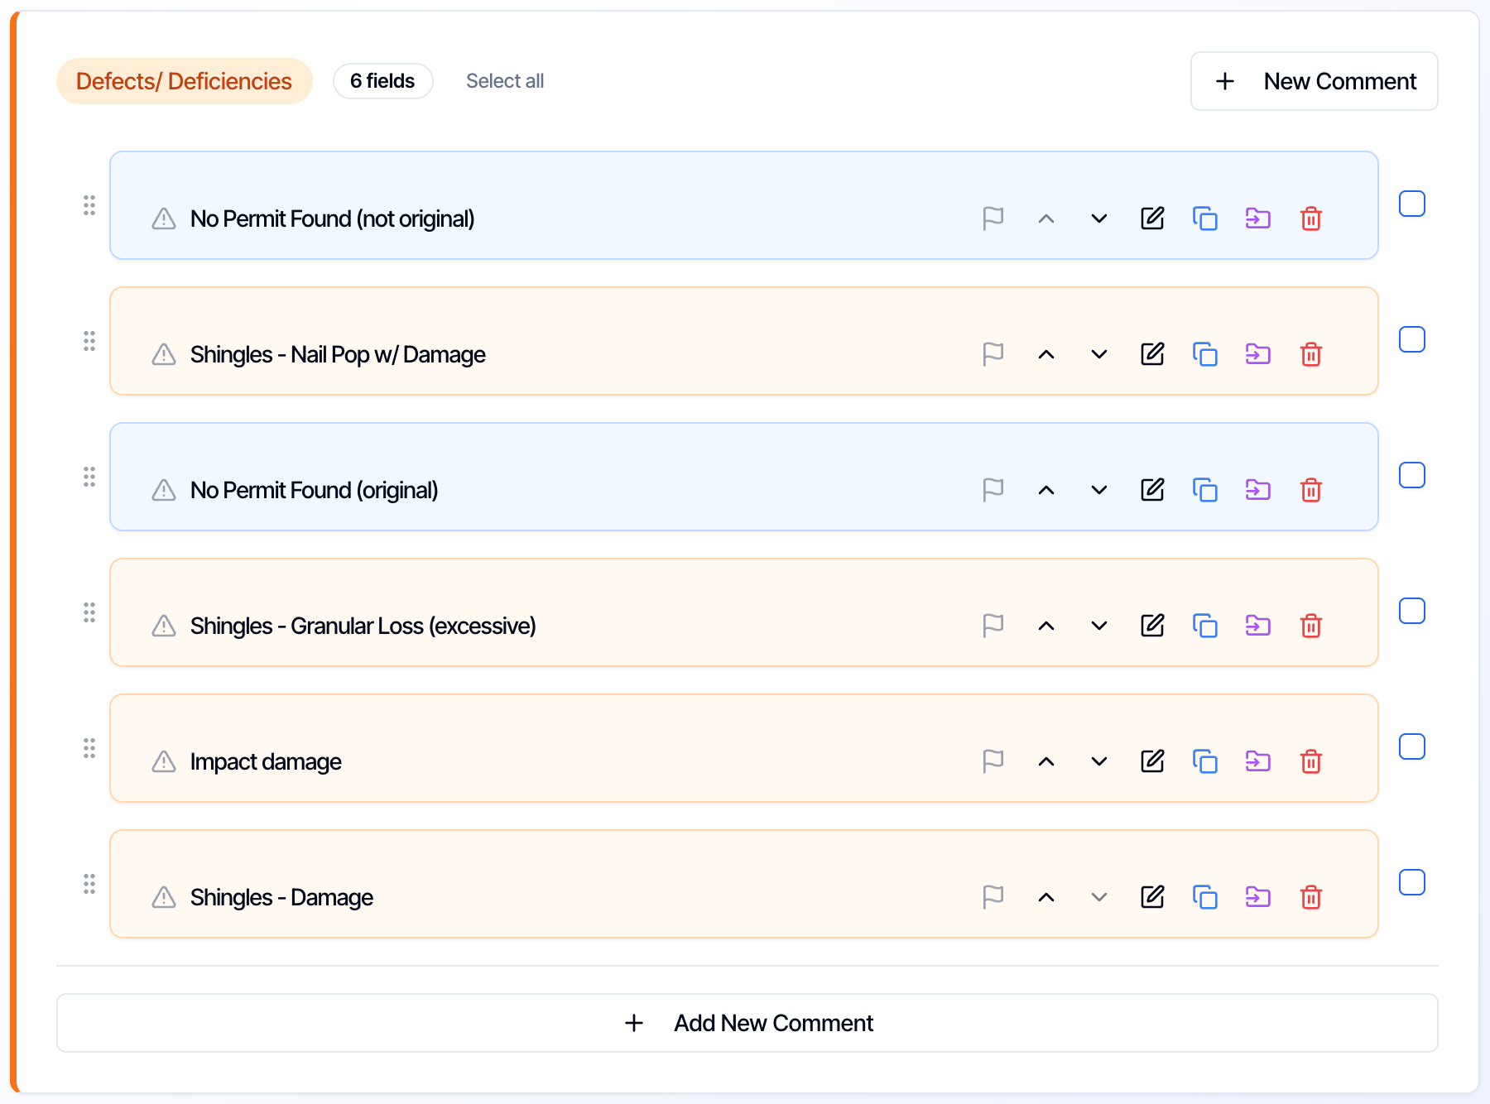Edit the Shingles - Granular Loss (excessive) comment
This screenshot has width=1490, height=1104.
[1152, 626]
